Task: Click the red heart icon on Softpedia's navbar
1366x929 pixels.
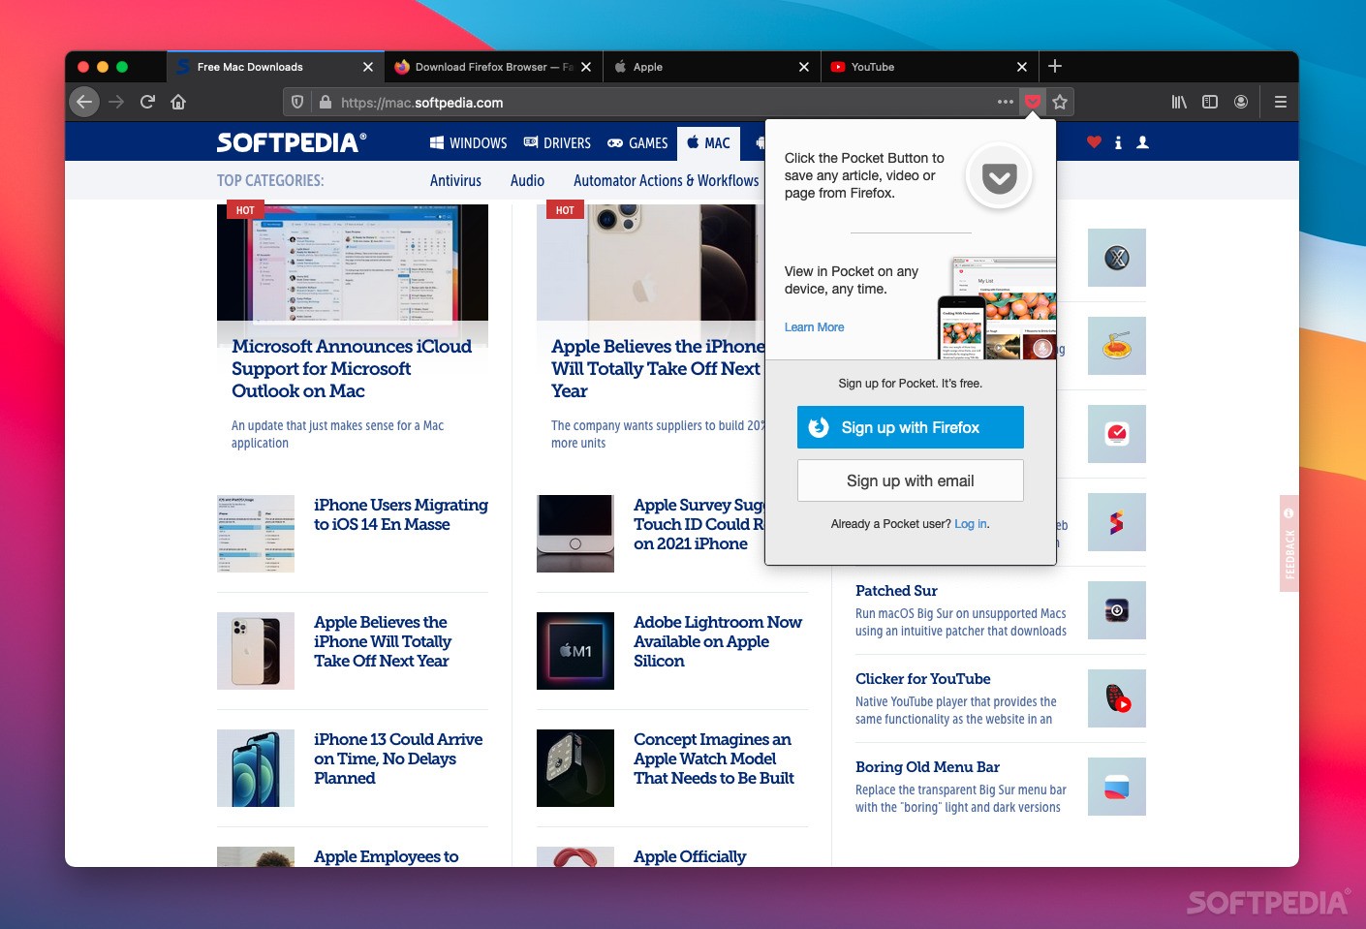Action: pos(1094,141)
